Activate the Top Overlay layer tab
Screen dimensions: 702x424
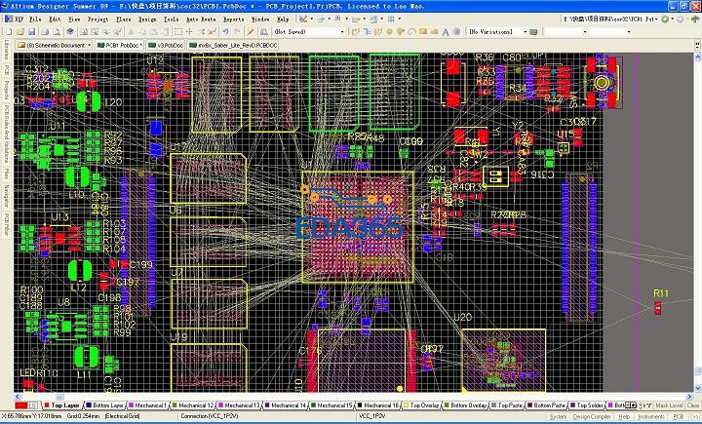(x=425, y=405)
